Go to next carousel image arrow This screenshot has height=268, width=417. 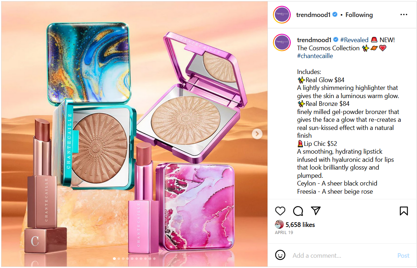257,134
